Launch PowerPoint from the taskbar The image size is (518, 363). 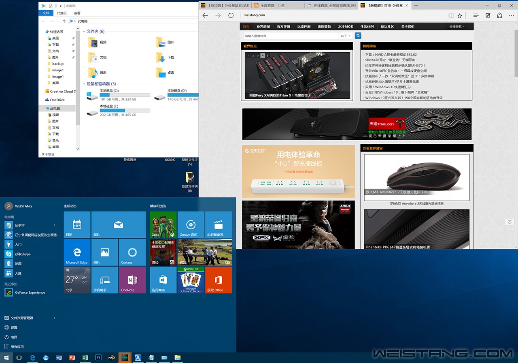pyautogui.click(x=72, y=358)
